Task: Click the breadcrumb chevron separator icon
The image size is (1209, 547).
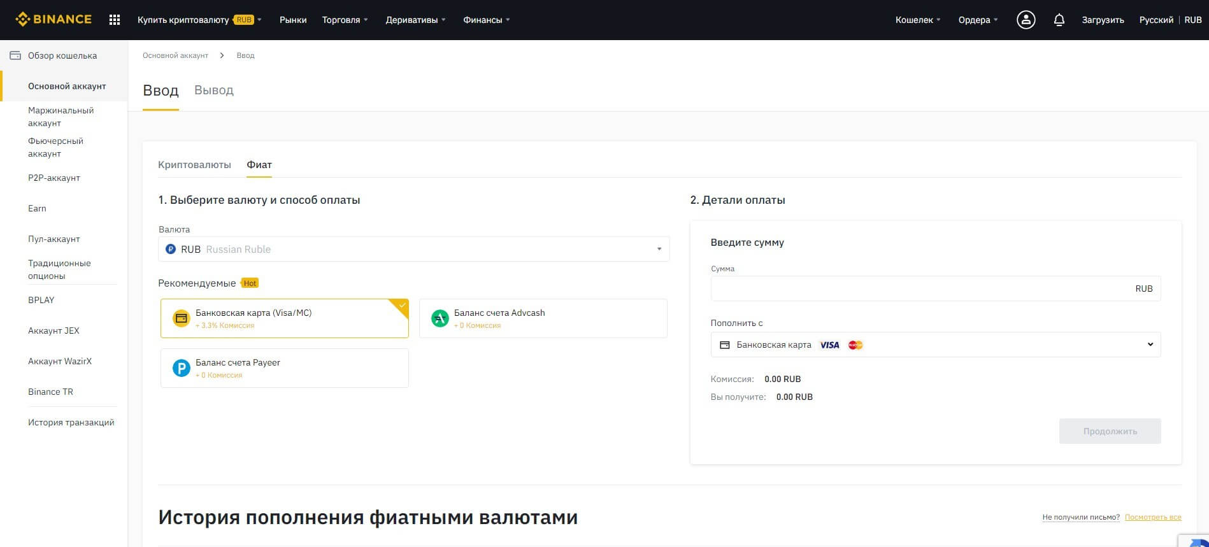Action: (222, 55)
